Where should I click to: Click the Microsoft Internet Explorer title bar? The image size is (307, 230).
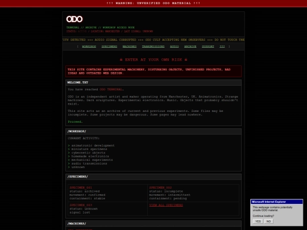click(277, 202)
